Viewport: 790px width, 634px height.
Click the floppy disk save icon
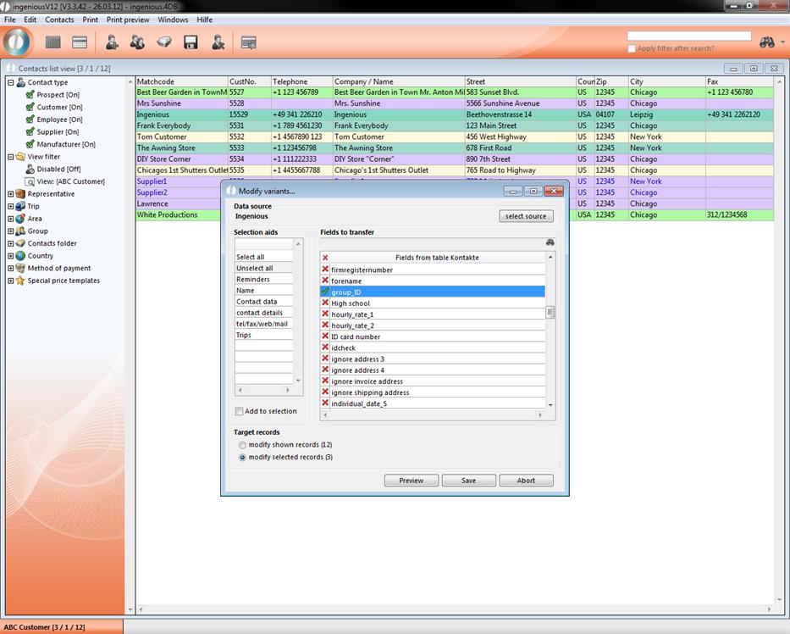191,42
